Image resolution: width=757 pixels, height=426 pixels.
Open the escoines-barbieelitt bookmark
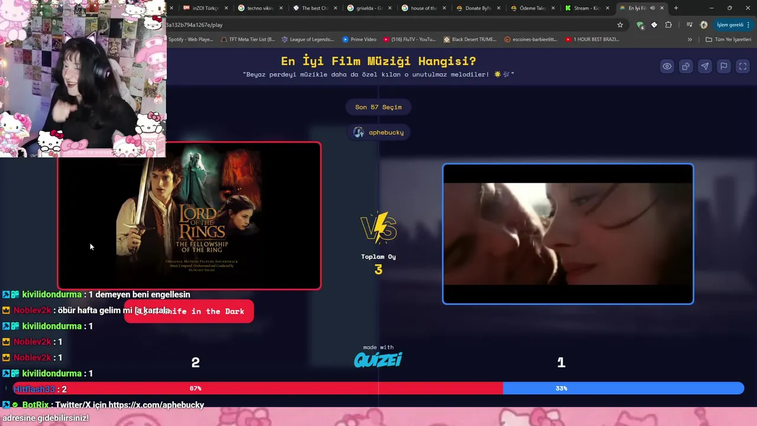[x=531, y=40]
